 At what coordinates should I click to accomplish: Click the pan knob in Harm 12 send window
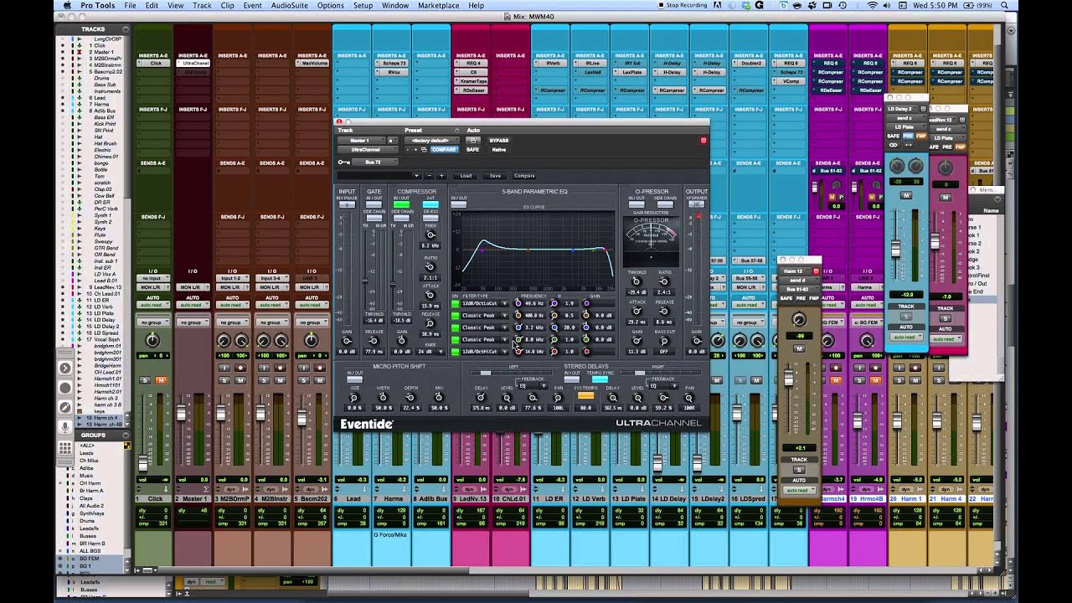[799, 320]
